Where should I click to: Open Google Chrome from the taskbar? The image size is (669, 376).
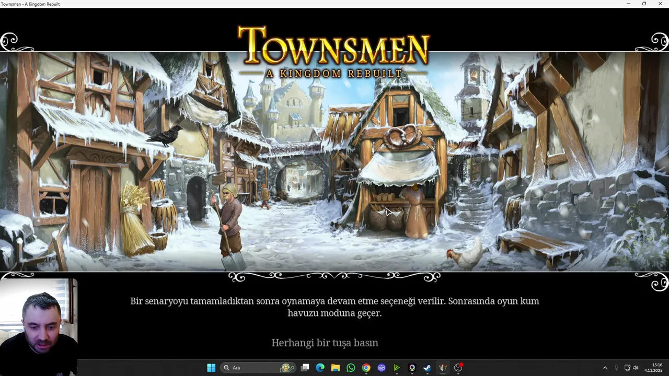tap(366, 368)
